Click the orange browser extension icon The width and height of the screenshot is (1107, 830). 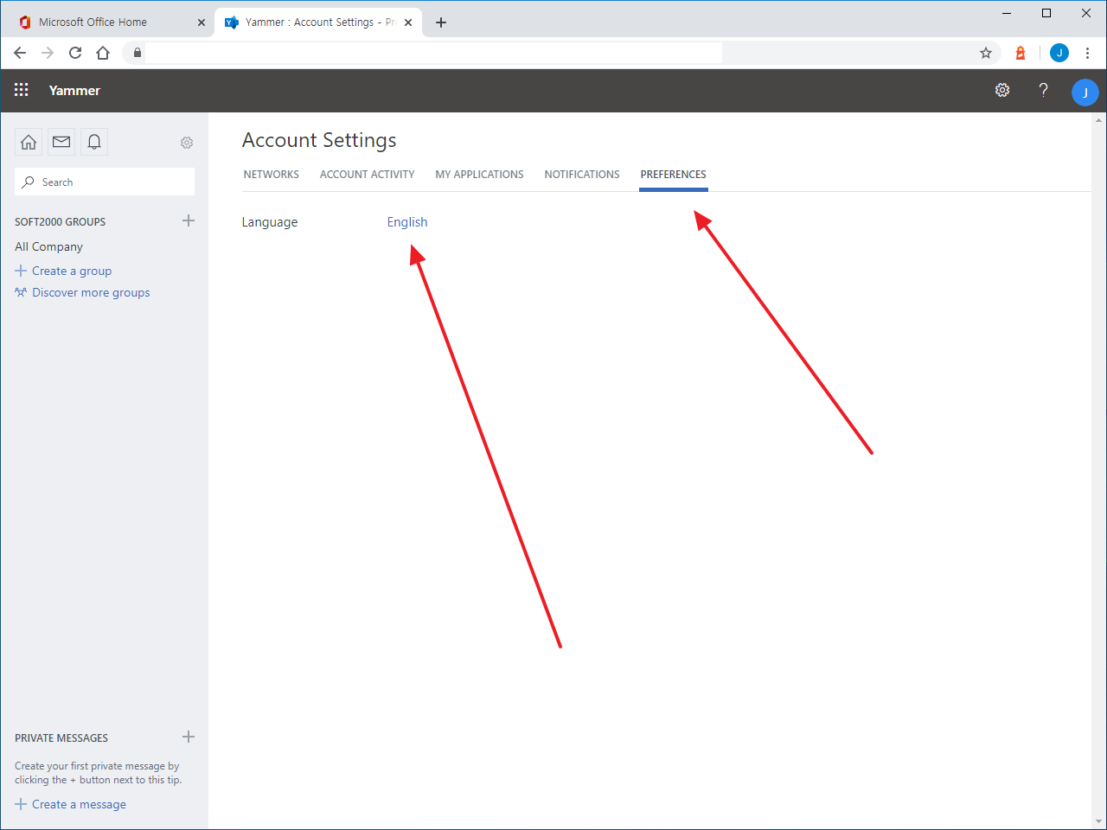click(1021, 53)
